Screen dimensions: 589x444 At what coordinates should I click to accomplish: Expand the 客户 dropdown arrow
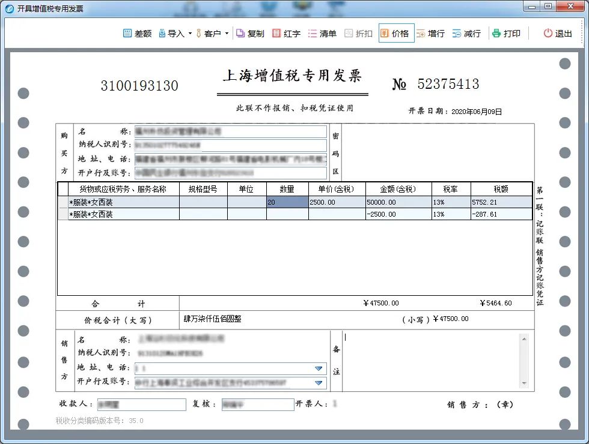(x=227, y=34)
